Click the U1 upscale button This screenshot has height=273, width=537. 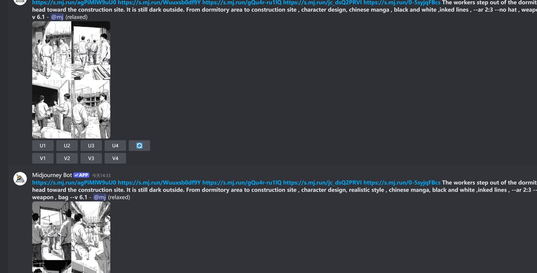[43, 146]
